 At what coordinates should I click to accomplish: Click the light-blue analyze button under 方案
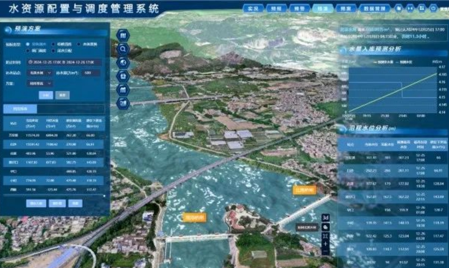pos(46,95)
